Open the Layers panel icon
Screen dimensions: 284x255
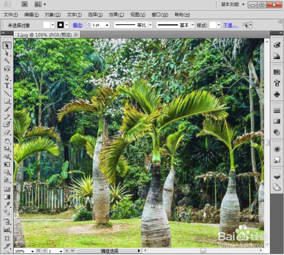[277, 177]
